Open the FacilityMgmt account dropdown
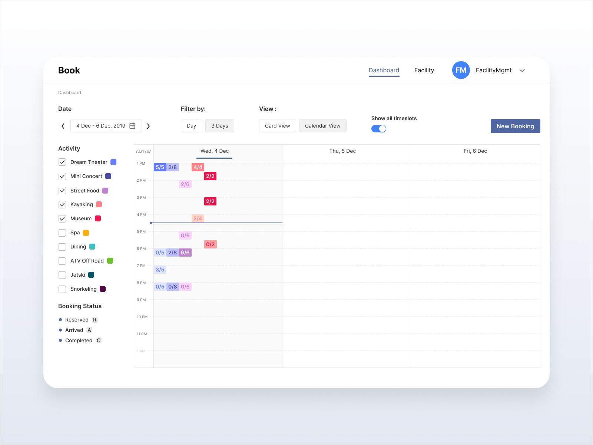The width and height of the screenshot is (593, 445). point(523,70)
